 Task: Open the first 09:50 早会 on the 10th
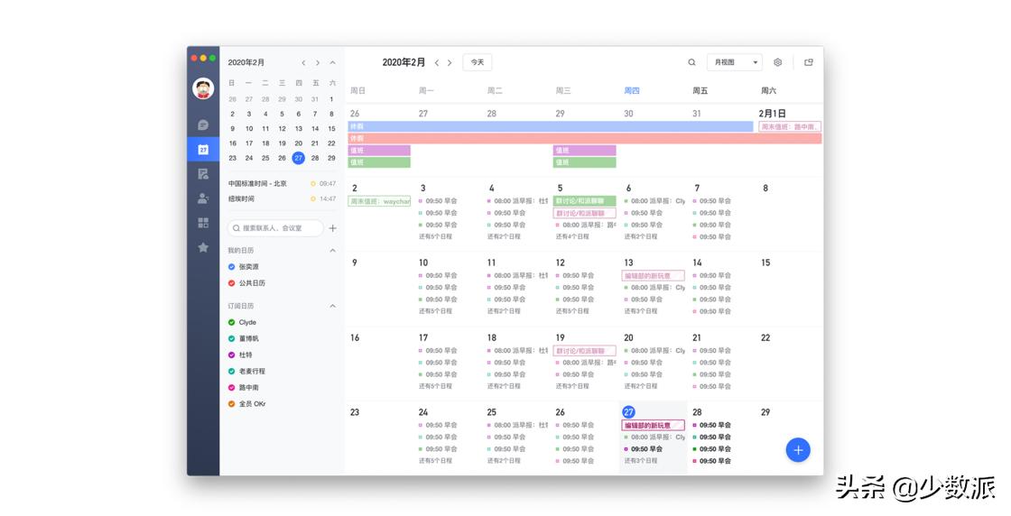(x=438, y=276)
